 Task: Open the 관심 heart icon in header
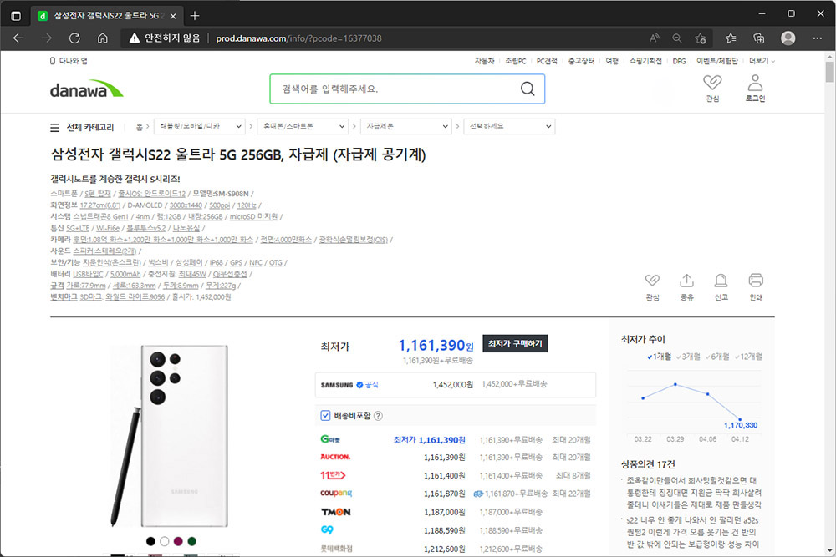coord(712,83)
